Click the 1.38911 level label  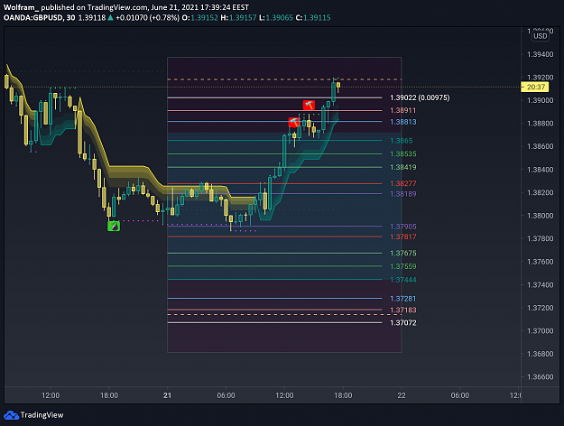click(x=402, y=110)
